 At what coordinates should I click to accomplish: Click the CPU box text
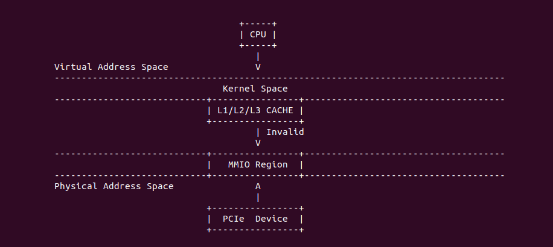tap(258, 34)
